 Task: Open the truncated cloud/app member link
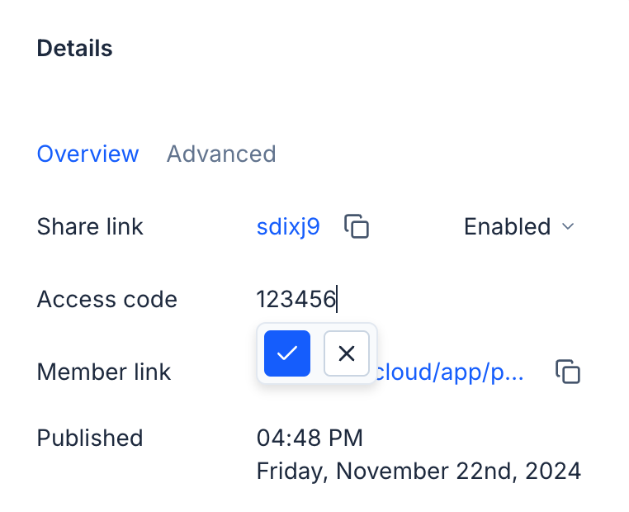tap(450, 372)
